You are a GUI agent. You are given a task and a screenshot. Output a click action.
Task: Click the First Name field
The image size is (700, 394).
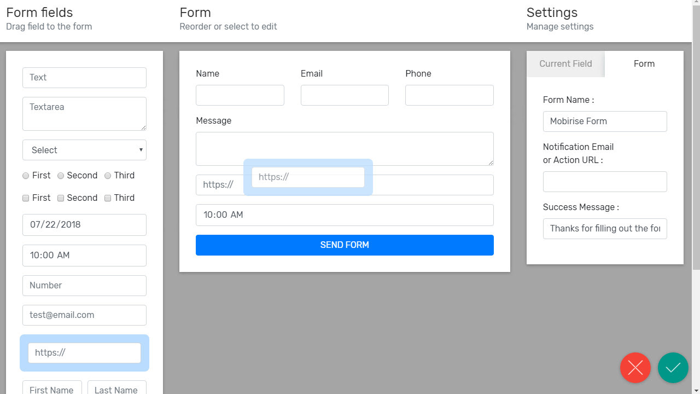click(x=52, y=387)
